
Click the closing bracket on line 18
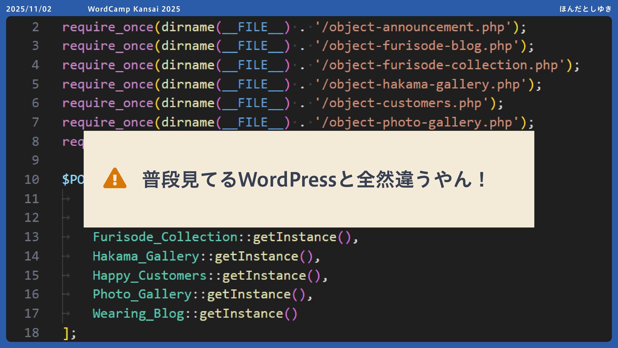pyautogui.click(x=66, y=333)
